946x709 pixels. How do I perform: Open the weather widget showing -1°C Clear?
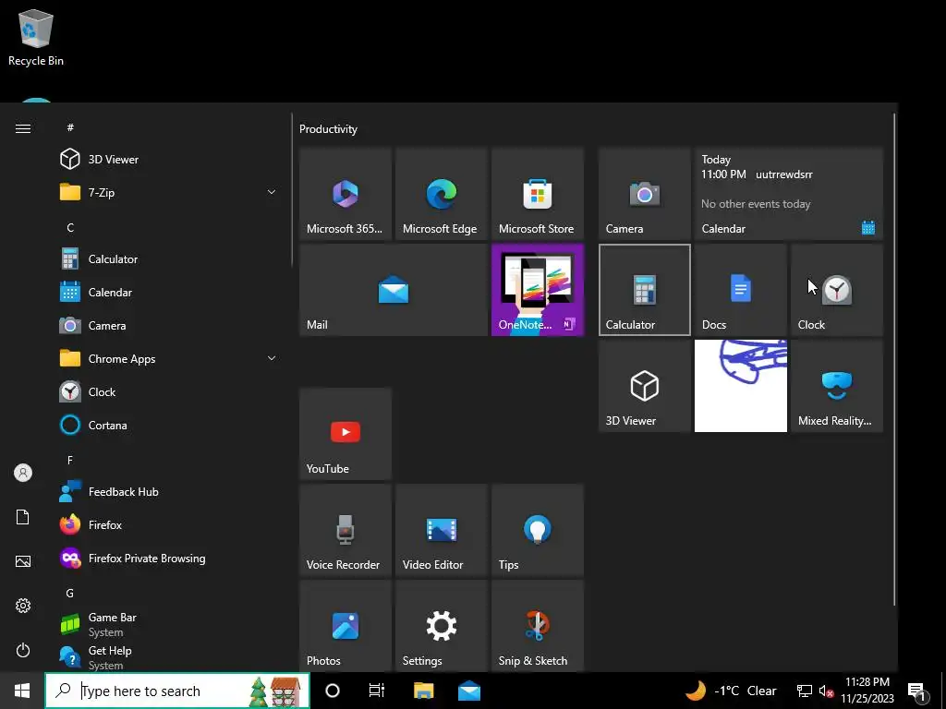(732, 691)
